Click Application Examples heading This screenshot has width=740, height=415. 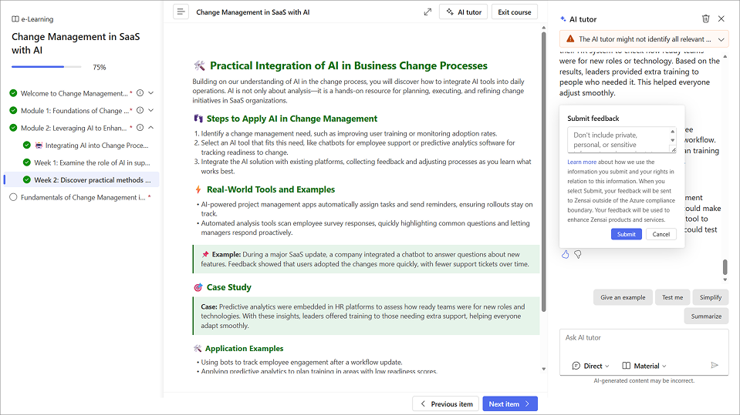244,349
